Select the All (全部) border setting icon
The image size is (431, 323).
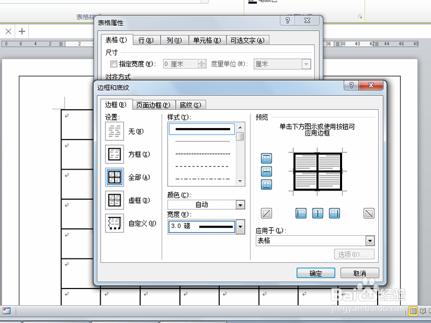tap(114, 177)
